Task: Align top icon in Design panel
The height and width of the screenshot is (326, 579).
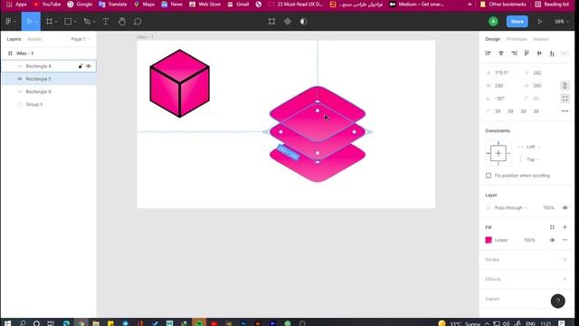Action: click(x=527, y=53)
